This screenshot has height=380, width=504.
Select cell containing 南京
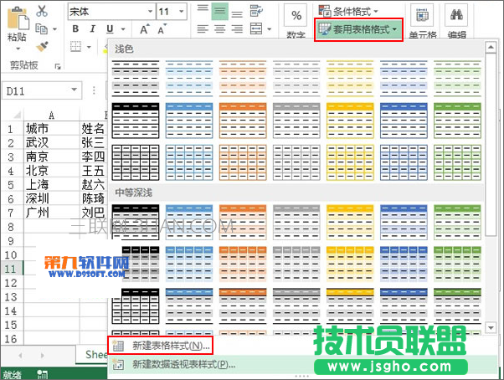(x=51, y=157)
